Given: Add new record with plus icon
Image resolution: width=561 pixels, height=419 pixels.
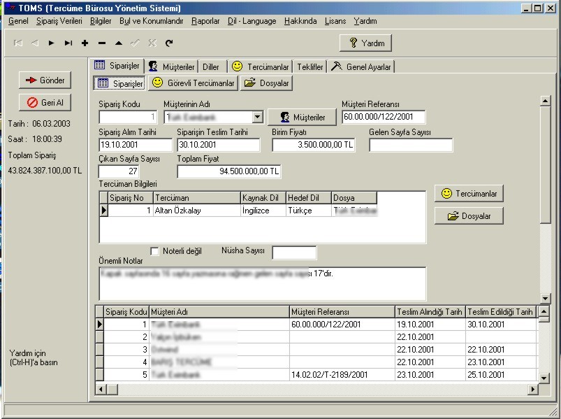Looking at the screenshot, I should coord(85,43).
